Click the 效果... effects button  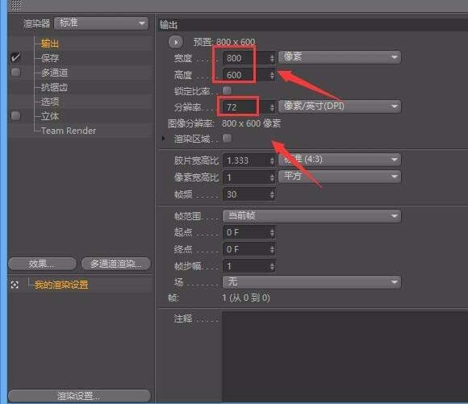tap(42, 264)
